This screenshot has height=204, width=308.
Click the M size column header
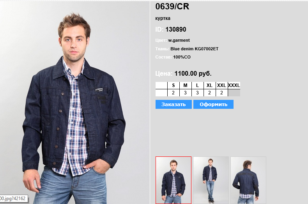(186, 85)
